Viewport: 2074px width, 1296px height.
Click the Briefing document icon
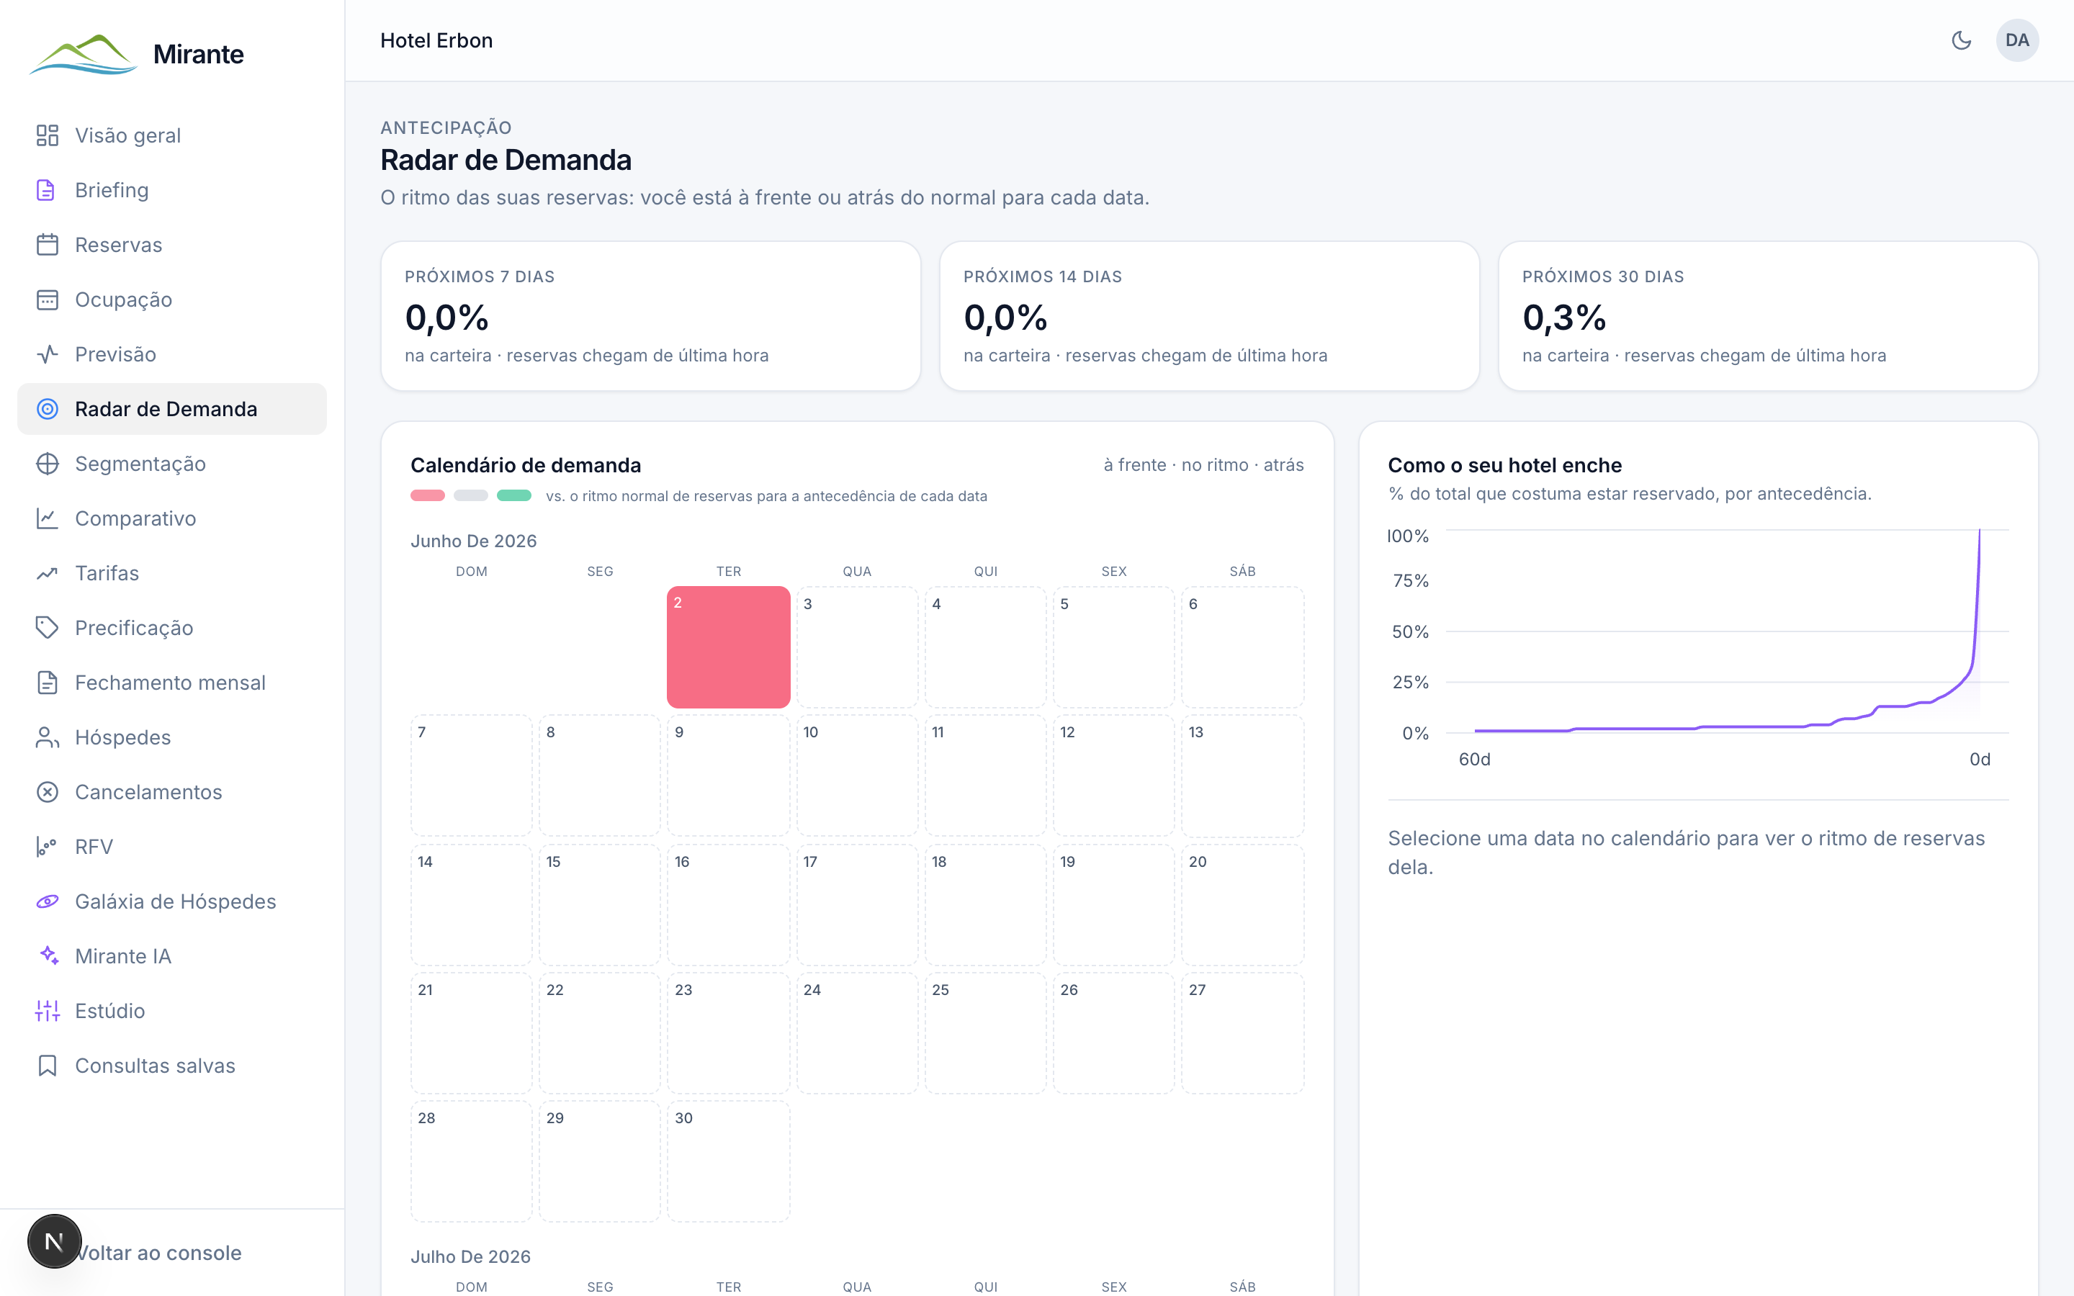[47, 190]
